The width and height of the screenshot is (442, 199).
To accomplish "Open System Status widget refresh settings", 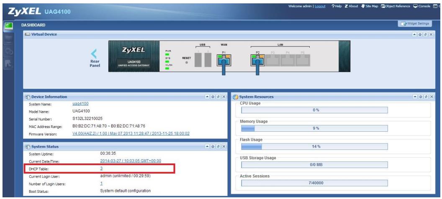I will click(213, 146).
